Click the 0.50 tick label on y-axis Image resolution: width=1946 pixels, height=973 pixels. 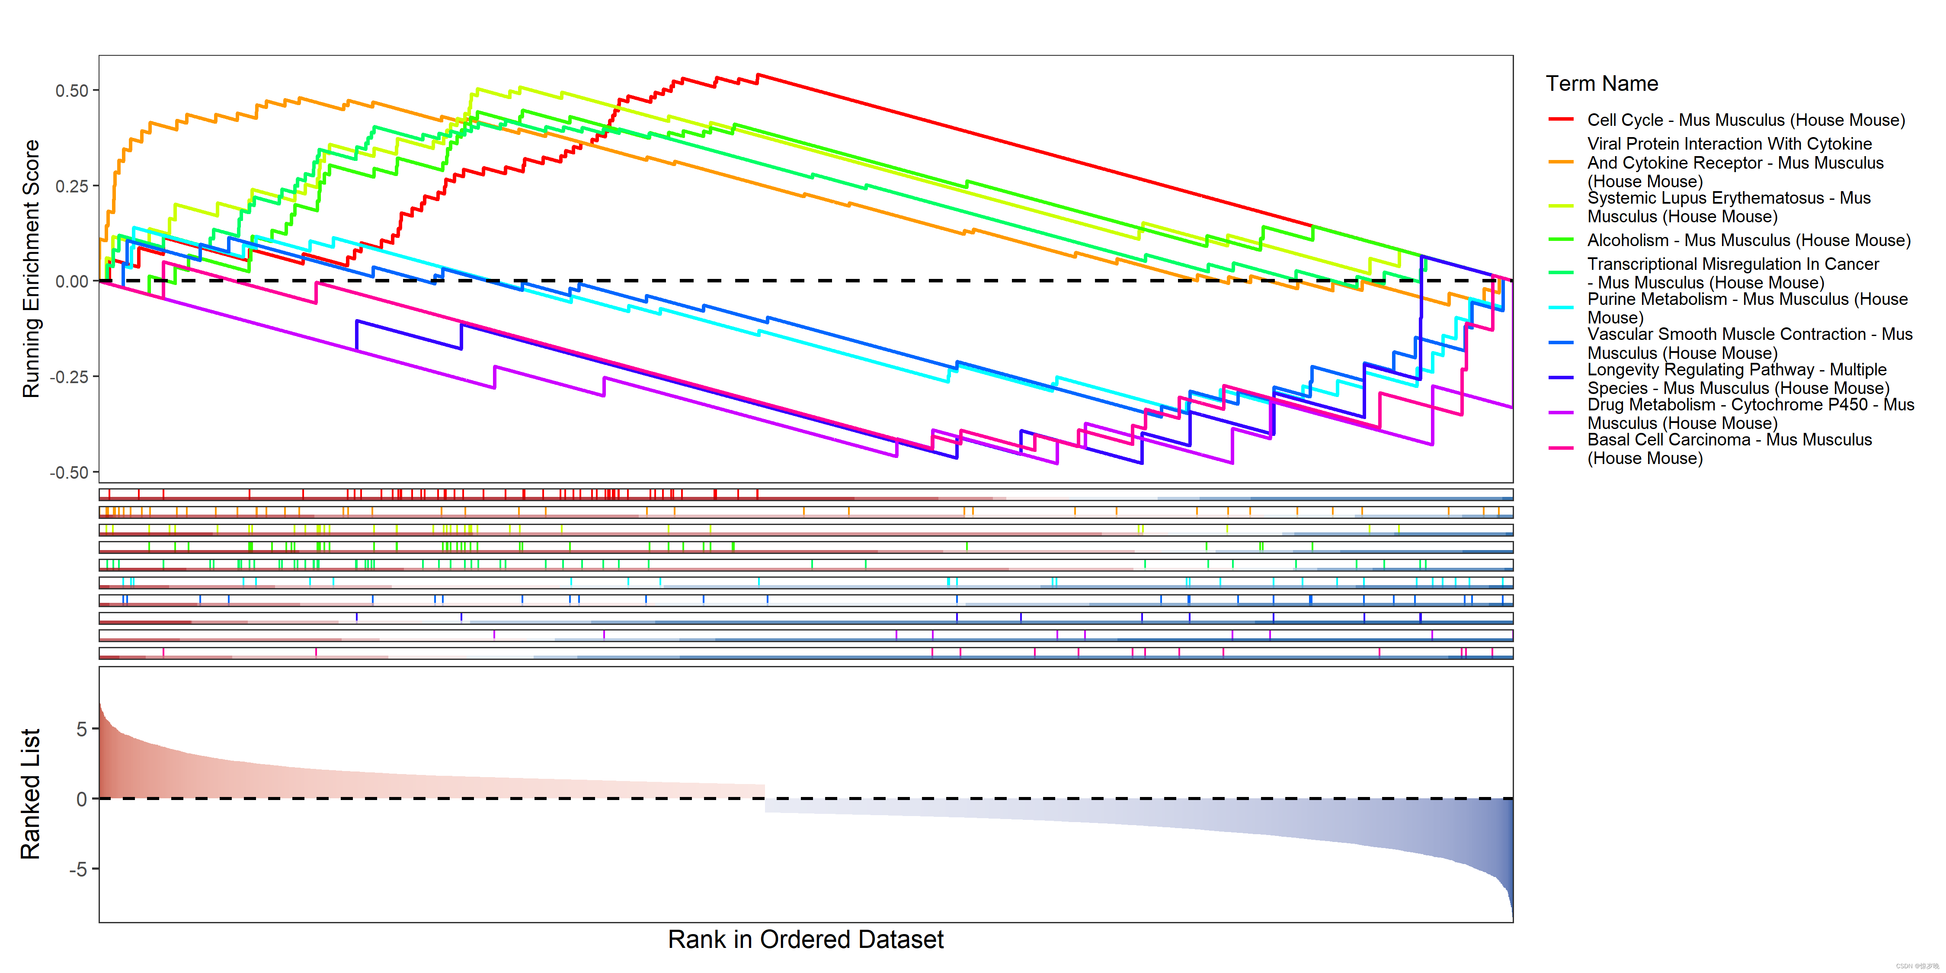pos(72,91)
